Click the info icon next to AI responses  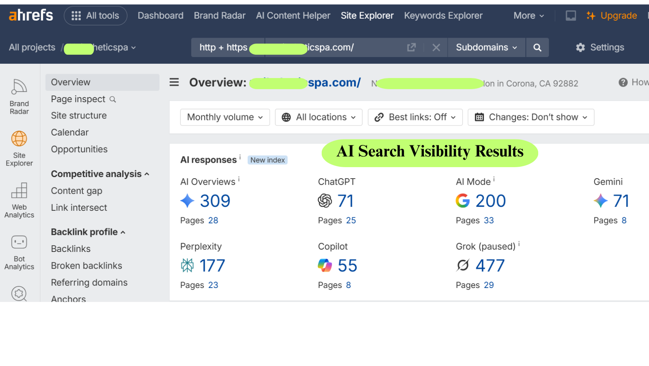tap(240, 157)
